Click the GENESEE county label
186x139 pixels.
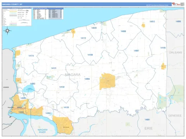click(x=175, y=116)
